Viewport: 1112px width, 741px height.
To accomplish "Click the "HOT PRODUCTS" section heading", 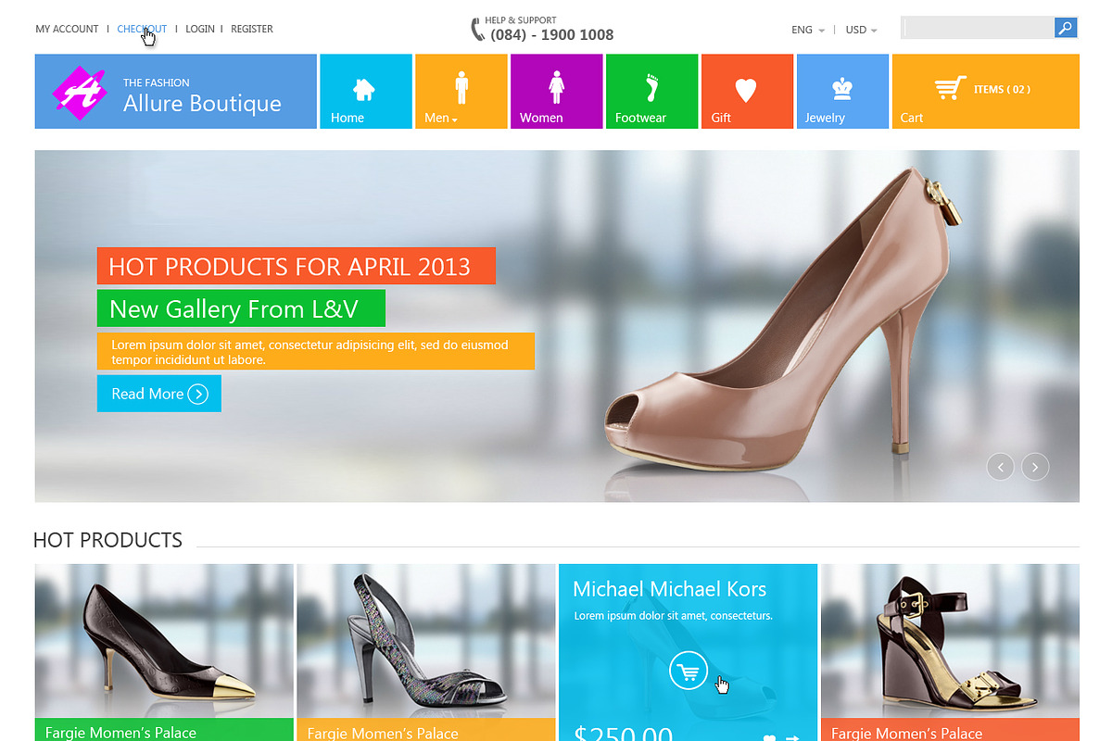I will pos(107,540).
